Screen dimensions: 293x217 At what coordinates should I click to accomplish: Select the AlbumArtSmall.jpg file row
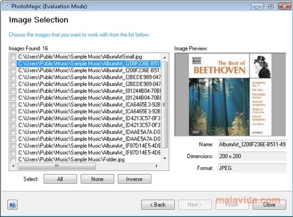coord(80,57)
